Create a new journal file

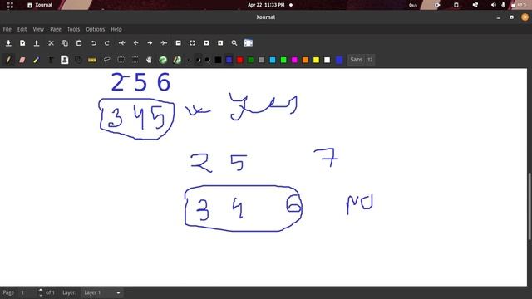click(22, 43)
